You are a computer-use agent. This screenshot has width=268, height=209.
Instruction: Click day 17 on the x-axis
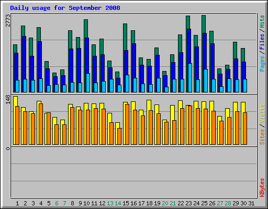pyautogui.click(x=141, y=203)
